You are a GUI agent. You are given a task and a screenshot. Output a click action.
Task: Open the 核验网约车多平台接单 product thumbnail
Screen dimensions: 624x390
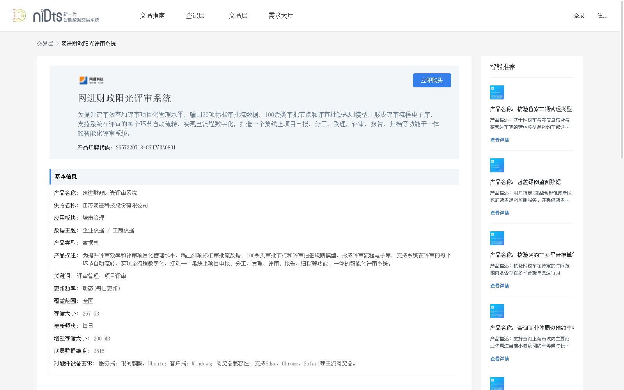(497, 238)
